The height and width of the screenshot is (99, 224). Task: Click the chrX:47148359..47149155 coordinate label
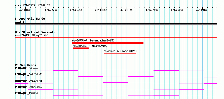[x=32, y=6]
